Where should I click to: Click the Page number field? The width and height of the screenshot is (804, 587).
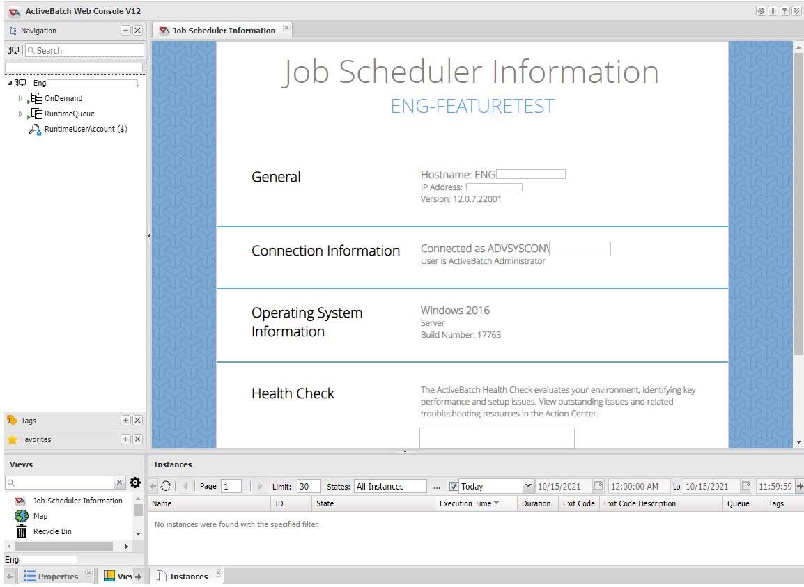tap(231, 486)
